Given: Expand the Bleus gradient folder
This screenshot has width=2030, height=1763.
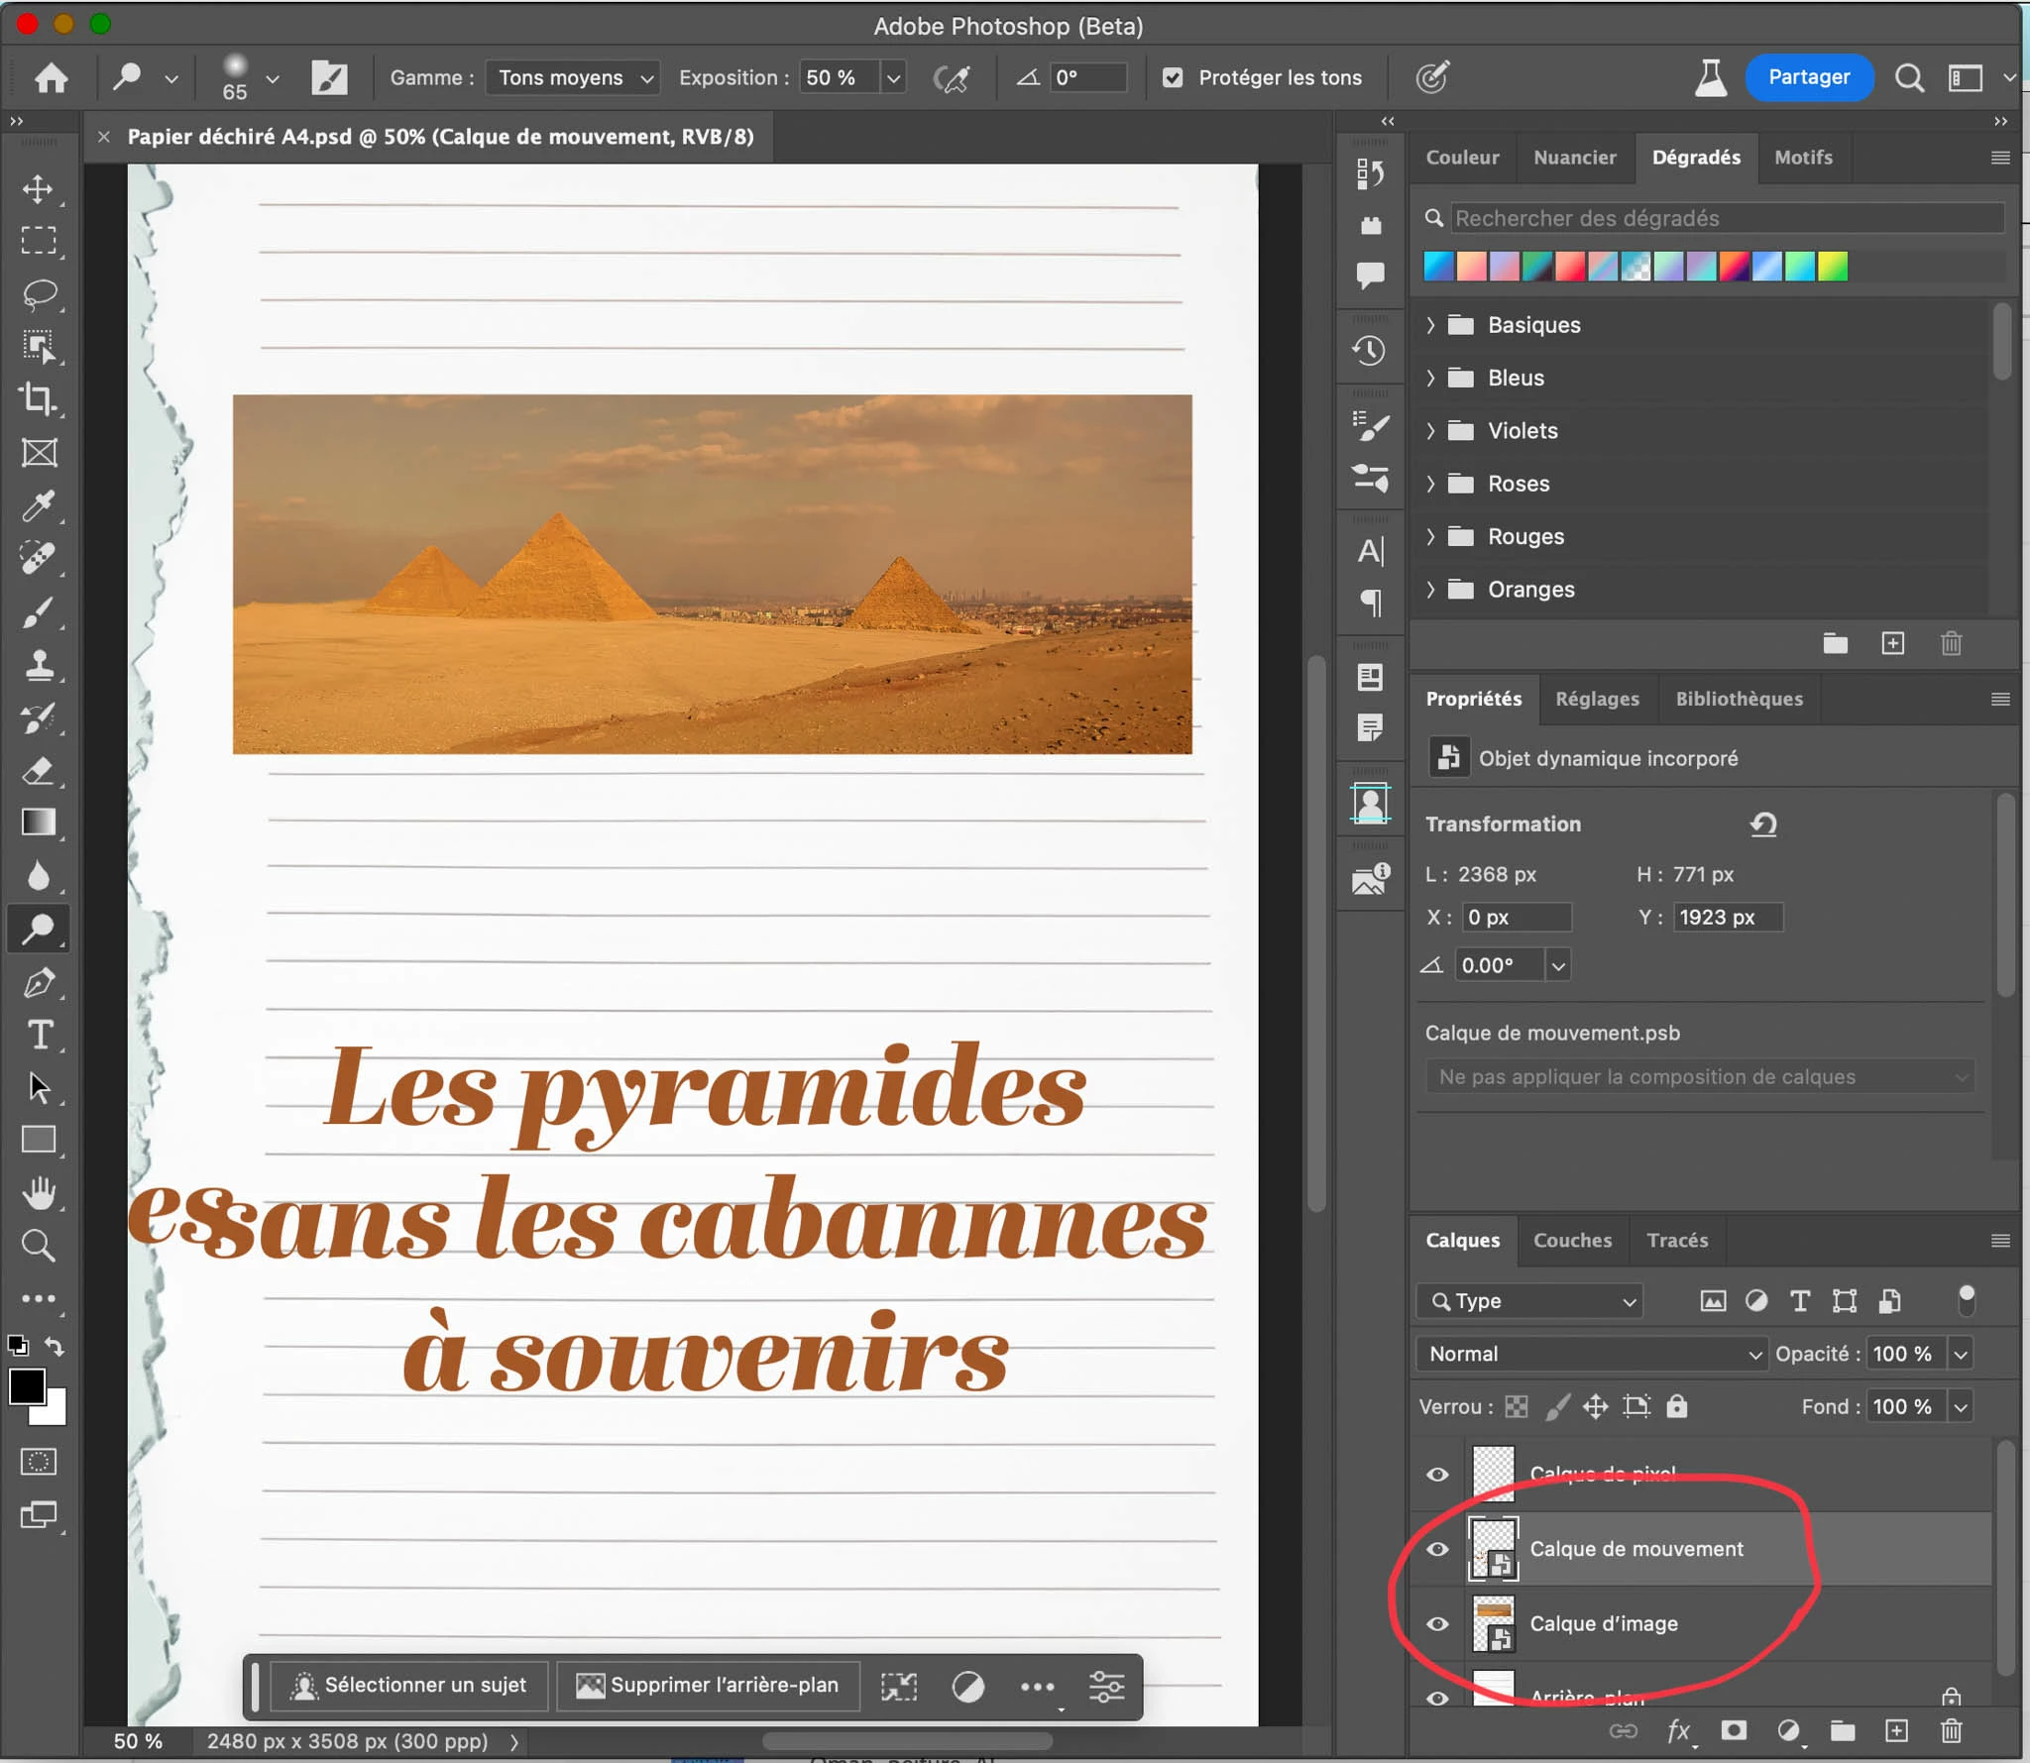Looking at the screenshot, I should (x=1430, y=378).
